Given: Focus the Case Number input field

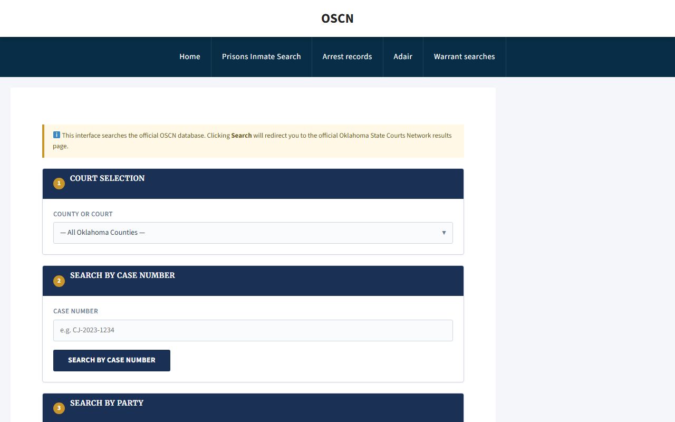Looking at the screenshot, I should (253, 330).
